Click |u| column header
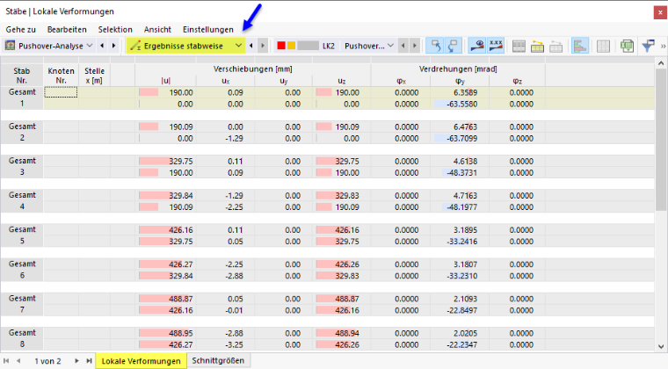668x369 pixels. pos(166,81)
